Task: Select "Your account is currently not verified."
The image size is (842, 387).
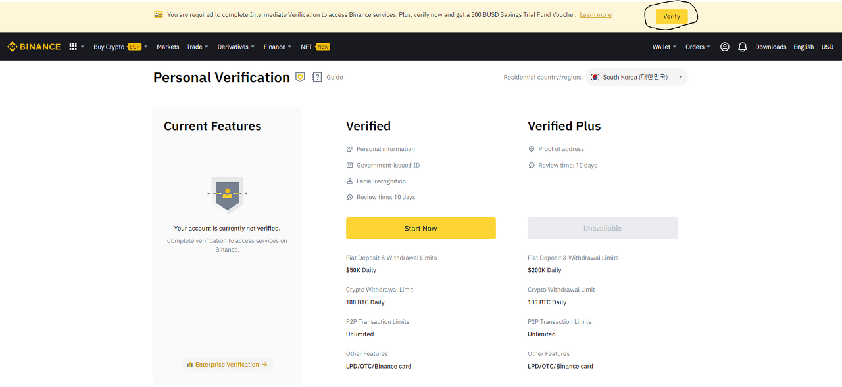Action: pos(227,228)
